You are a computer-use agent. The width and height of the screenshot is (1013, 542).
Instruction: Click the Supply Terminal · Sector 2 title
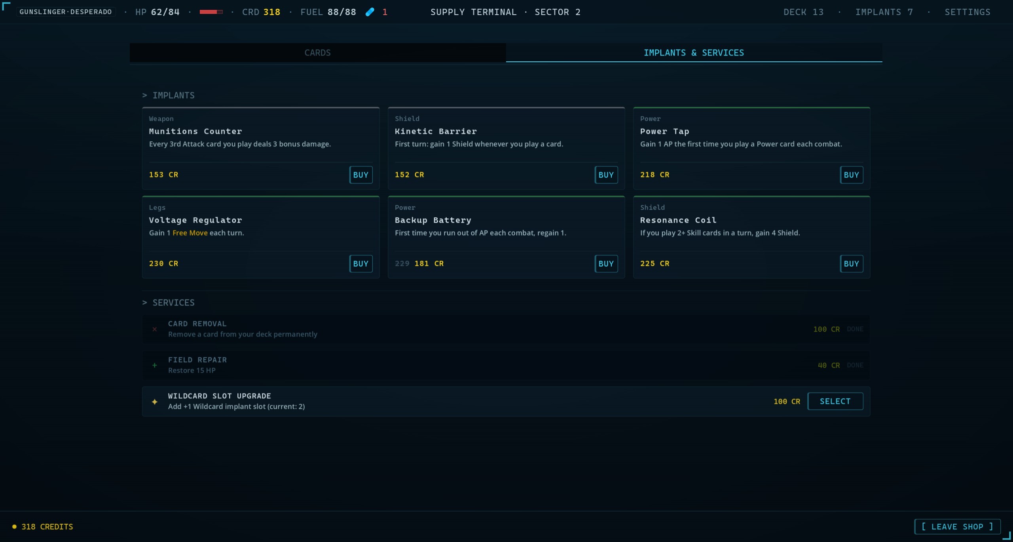click(505, 12)
